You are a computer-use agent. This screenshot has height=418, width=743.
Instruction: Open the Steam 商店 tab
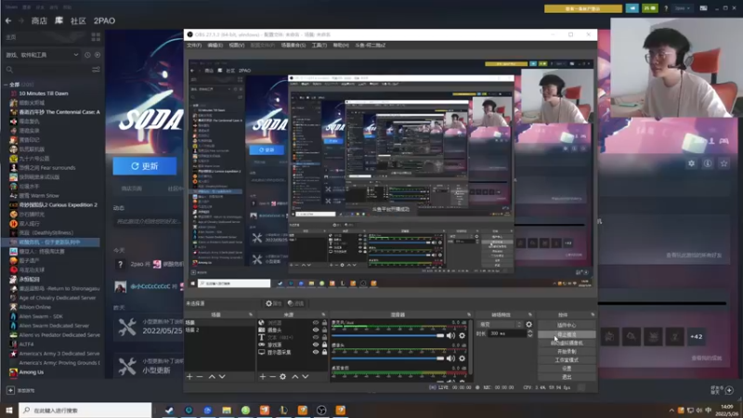[39, 20]
